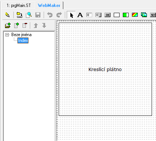Open the XML export folder icon

[x=19, y=15]
